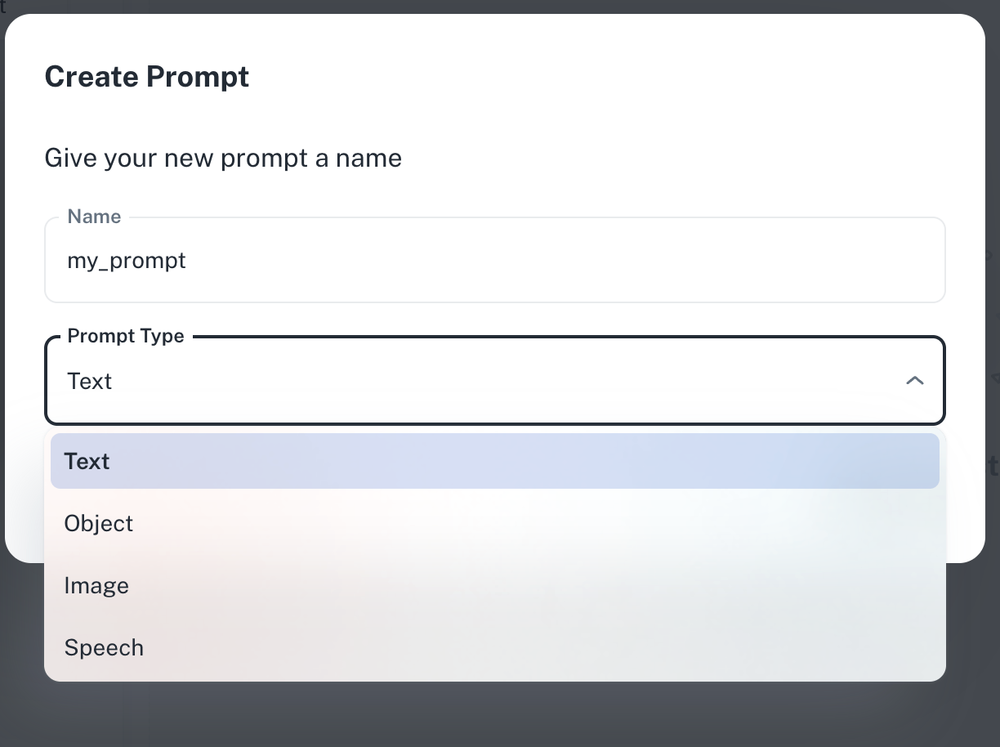1000x747 pixels.
Task: Click the Create Prompt dialog title
Action: pos(147,76)
